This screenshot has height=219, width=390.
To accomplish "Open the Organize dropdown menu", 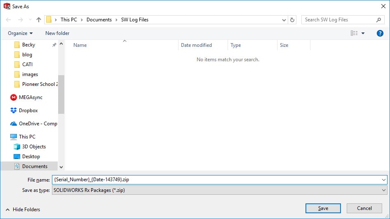I will 20,33.
